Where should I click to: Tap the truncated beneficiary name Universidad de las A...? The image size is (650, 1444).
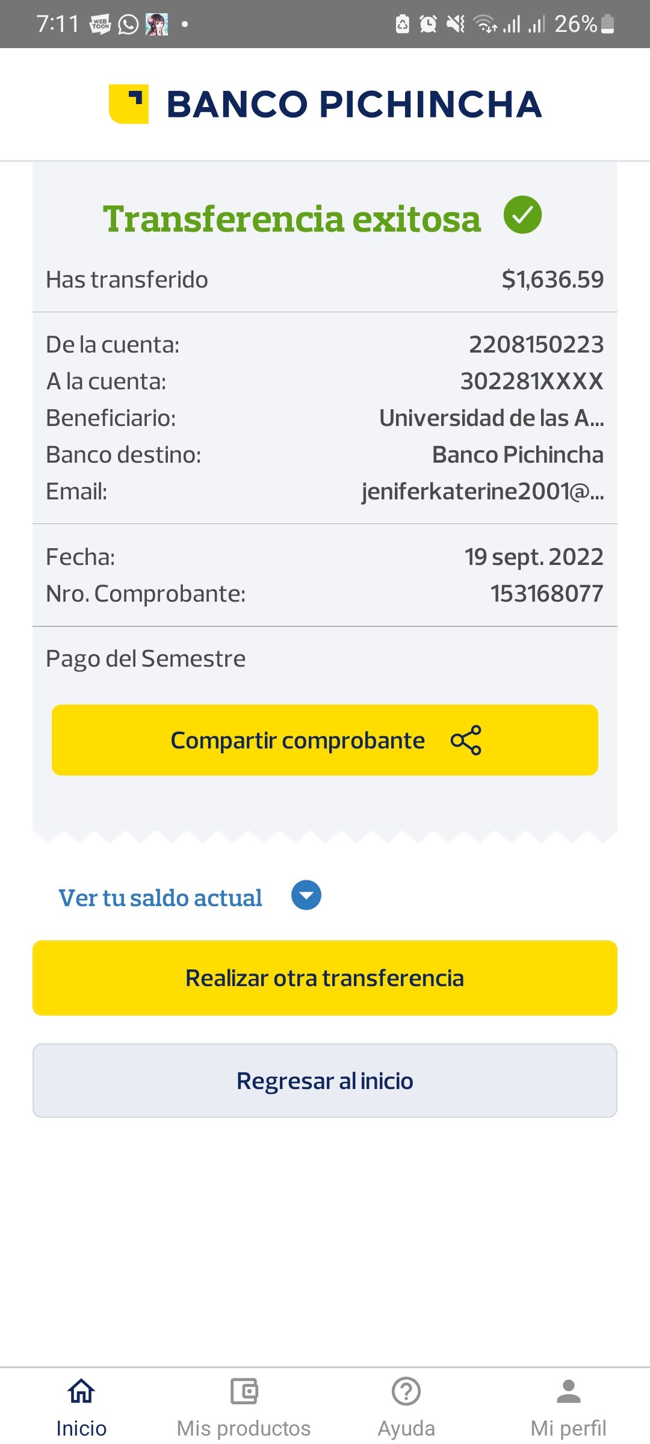[x=491, y=418]
